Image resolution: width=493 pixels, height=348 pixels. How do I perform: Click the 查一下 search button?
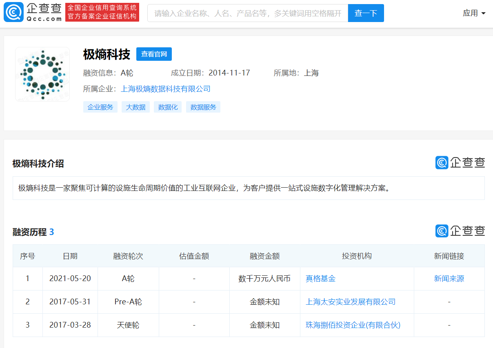pos(366,13)
